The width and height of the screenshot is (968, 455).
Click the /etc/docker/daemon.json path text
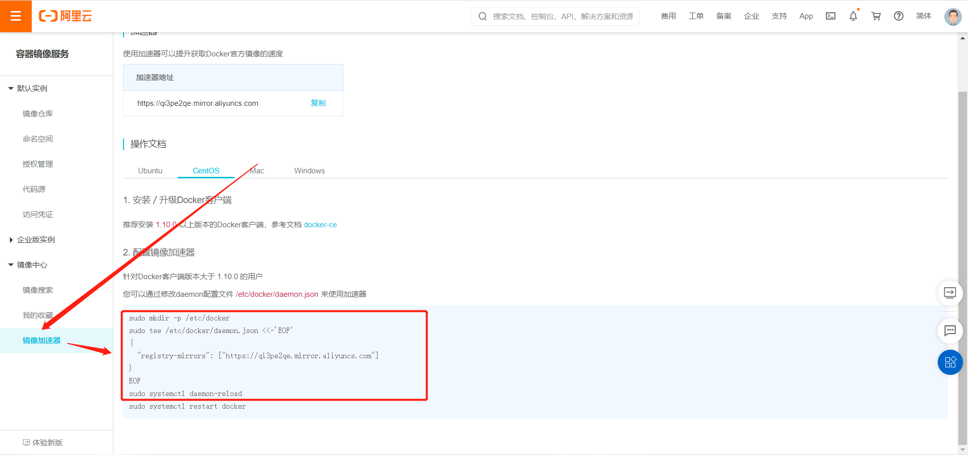click(277, 294)
